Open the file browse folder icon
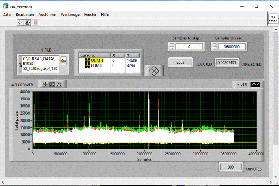The height and width of the screenshot is (186, 279). pos(64,61)
